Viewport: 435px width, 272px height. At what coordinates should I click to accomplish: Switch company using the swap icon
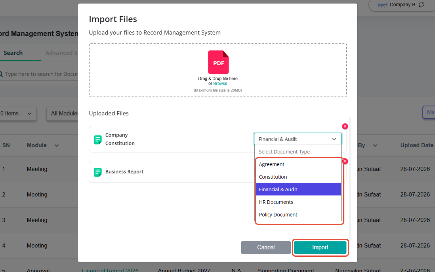pyautogui.click(x=421, y=4)
